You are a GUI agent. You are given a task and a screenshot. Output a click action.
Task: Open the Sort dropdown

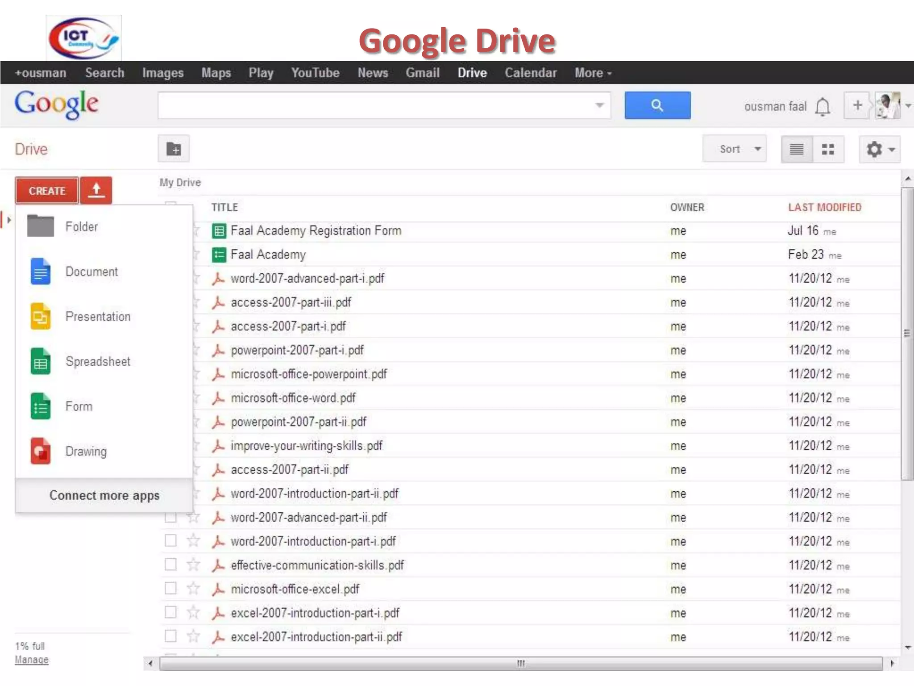tap(735, 149)
